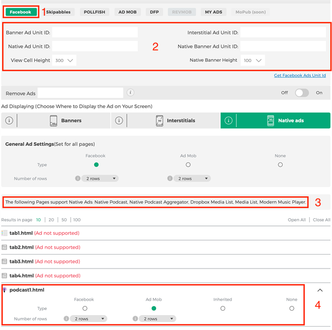
Task: Click the info icon next to Remove Ads field
Action: 130,92
